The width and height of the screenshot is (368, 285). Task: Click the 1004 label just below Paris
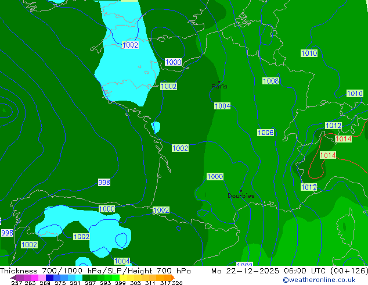pos(222,106)
